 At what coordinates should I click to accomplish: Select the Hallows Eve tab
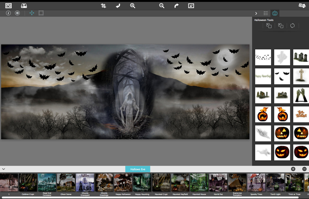pos(138,169)
